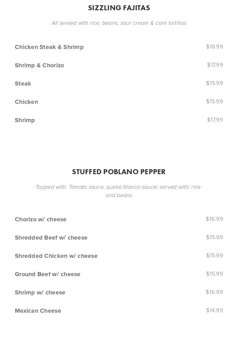
Task: Choose Shredded Chicken w/ cheese item
Action: click(56, 256)
